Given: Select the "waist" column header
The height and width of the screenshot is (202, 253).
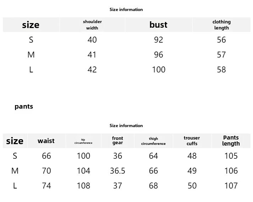Looking at the screenshot, I should pos(46,141).
